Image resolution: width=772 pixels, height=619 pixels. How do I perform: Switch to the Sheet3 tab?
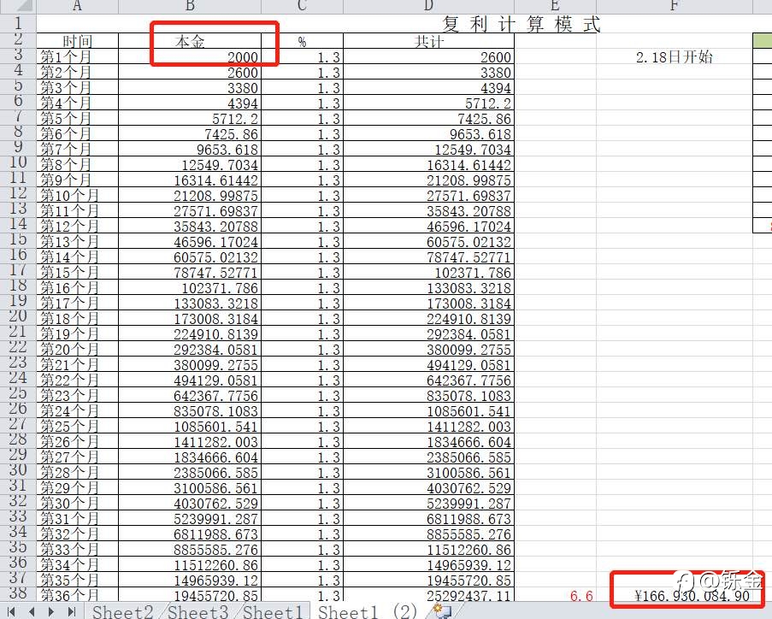[198, 611]
